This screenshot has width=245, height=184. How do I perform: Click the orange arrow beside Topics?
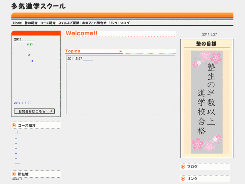coord(120,51)
